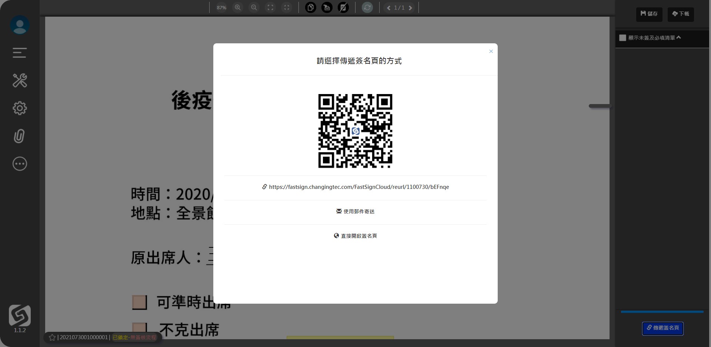
Task: Click the zoom out magnifier
Action: (x=254, y=7)
